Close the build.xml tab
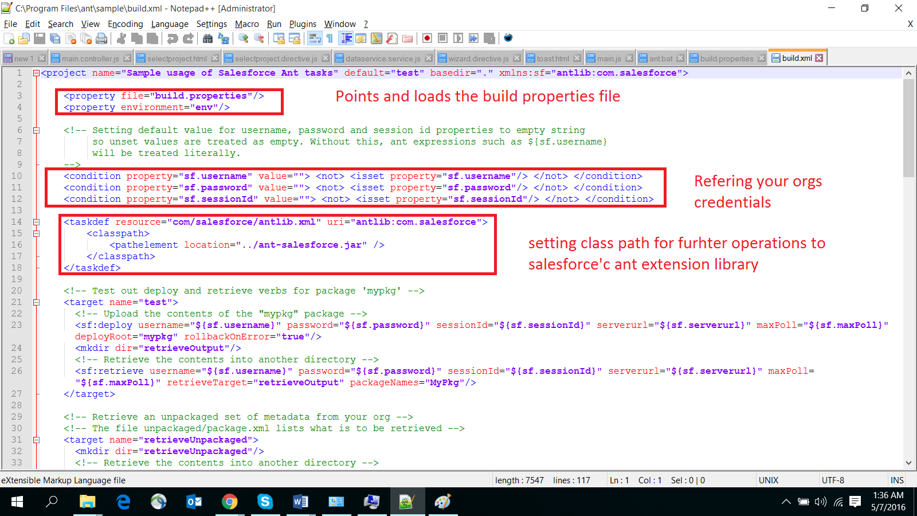The image size is (917, 516). [x=819, y=58]
